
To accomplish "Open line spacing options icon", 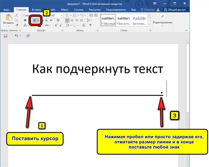I will click(88, 20).
